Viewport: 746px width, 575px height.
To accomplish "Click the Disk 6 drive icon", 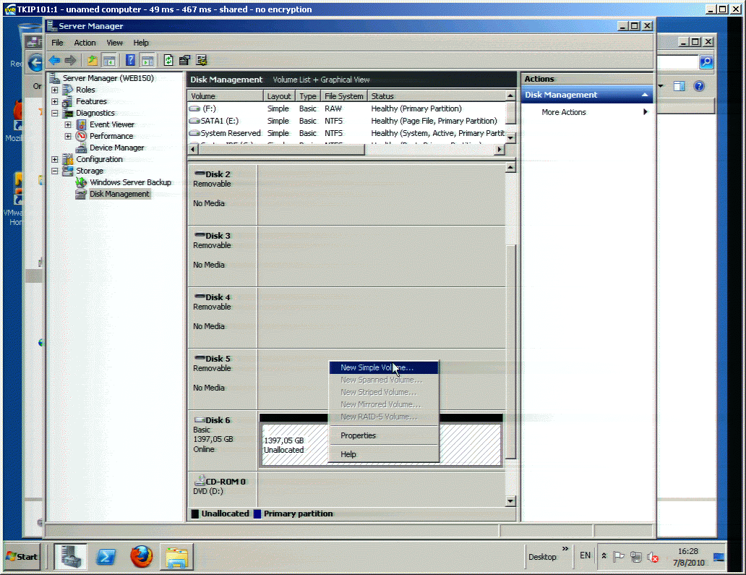I will (200, 419).
